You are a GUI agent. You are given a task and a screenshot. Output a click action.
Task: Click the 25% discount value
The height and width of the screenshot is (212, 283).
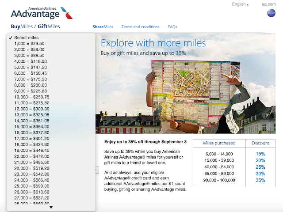pyautogui.click(x=260, y=167)
